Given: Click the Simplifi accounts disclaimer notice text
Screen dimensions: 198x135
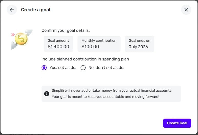Looking at the screenshot, I should pyautogui.click(x=112, y=94).
